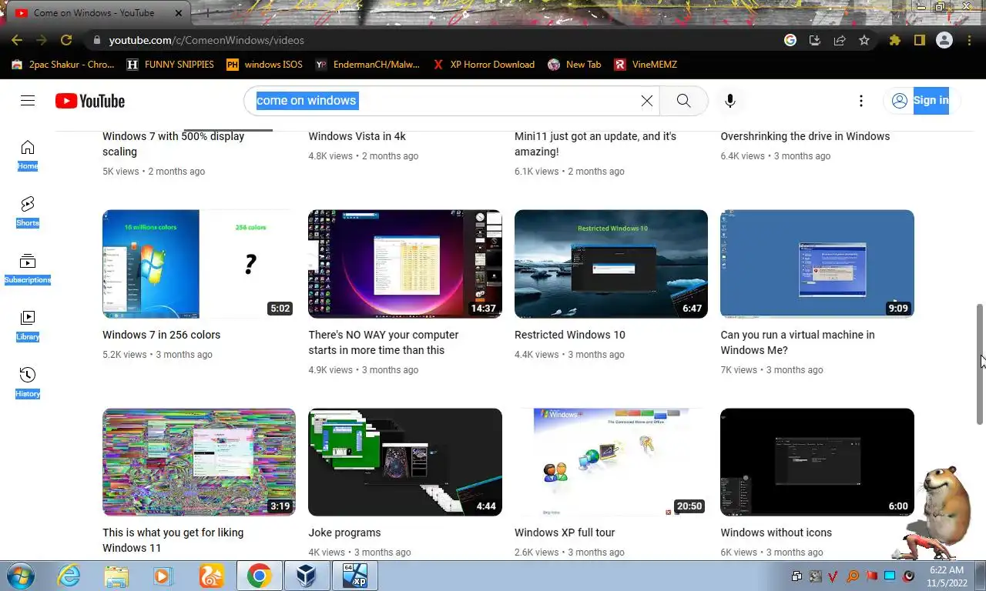Click the magnifier search button
The height and width of the screenshot is (591, 986).
[x=683, y=101]
